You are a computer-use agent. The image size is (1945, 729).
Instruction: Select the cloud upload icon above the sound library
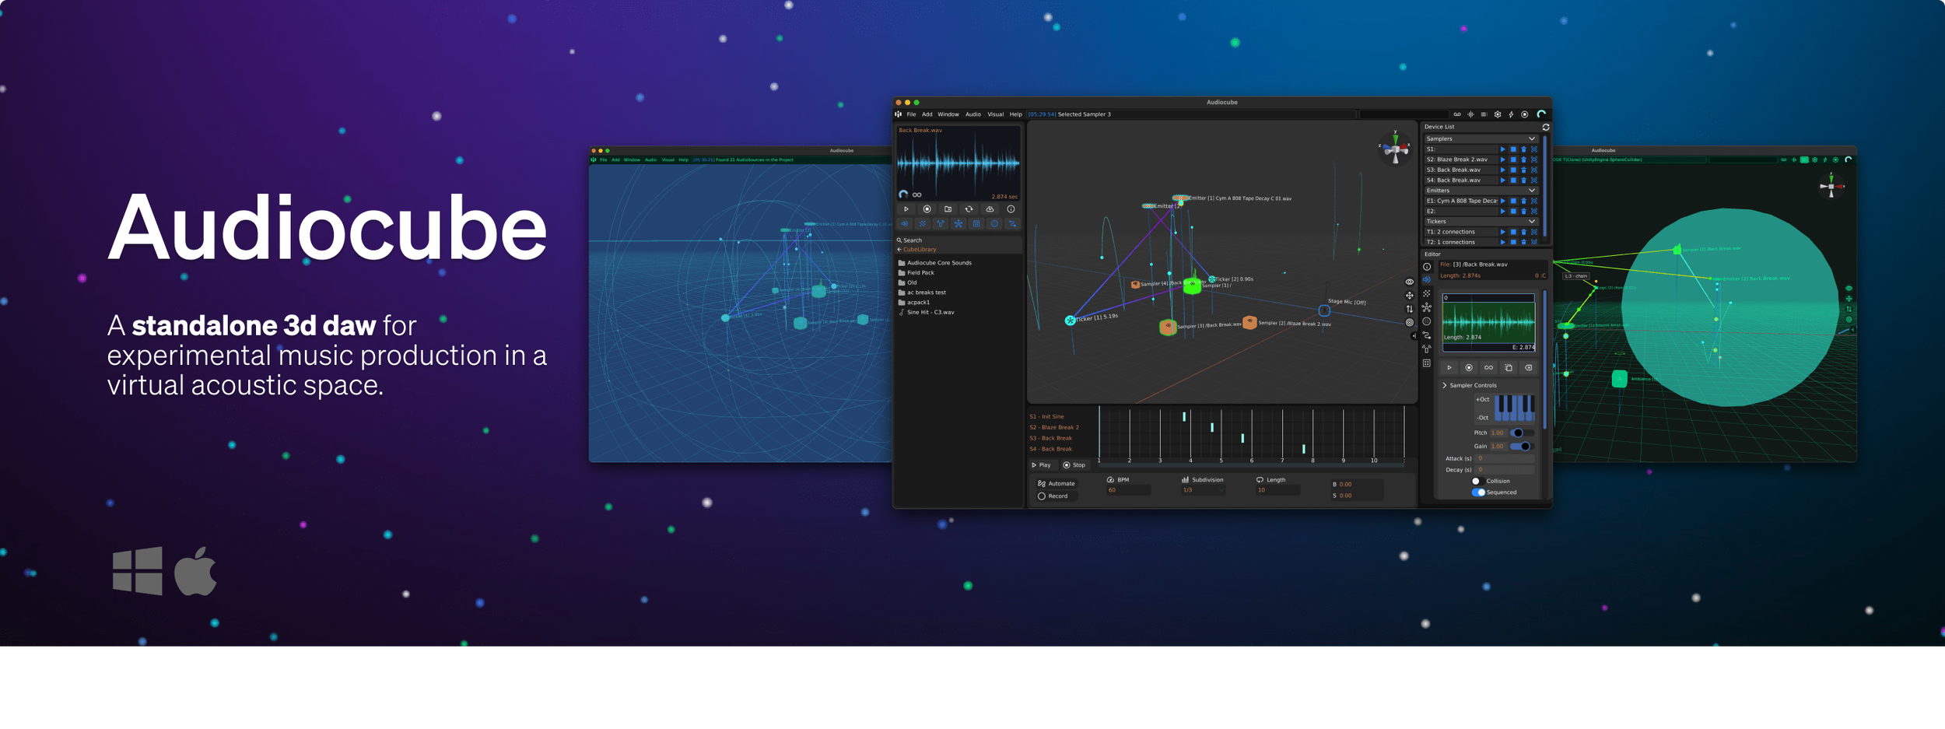(x=990, y=209)
